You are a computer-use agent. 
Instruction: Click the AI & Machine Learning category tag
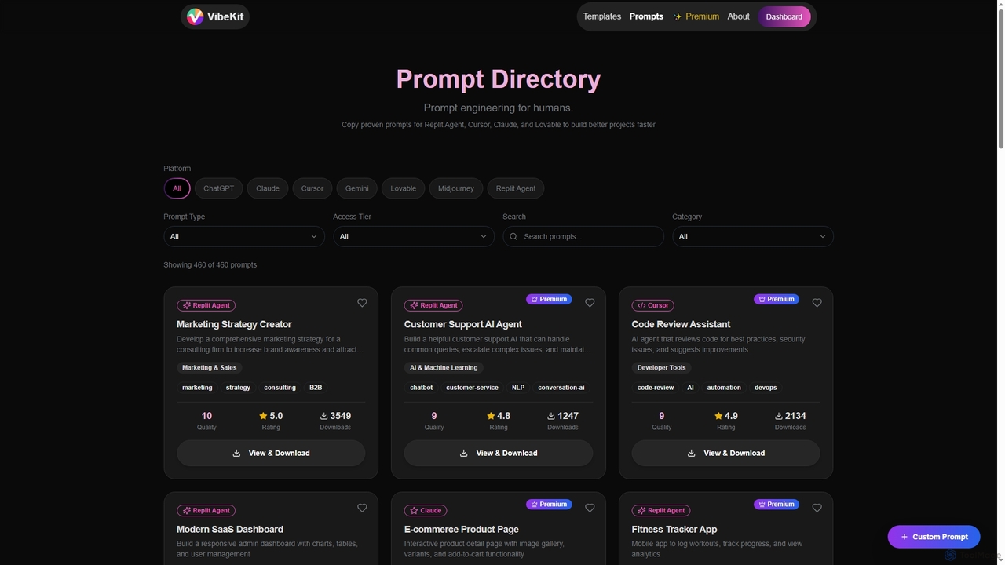(444, 367)
